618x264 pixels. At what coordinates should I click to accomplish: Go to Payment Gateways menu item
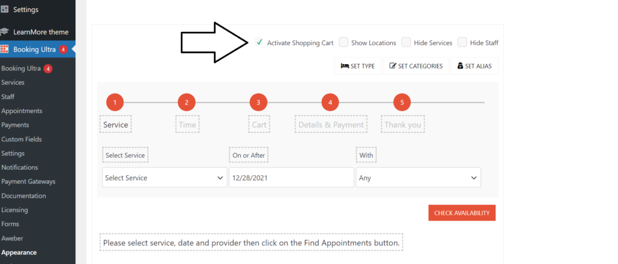pyautogui.click(x=28, y=181)
